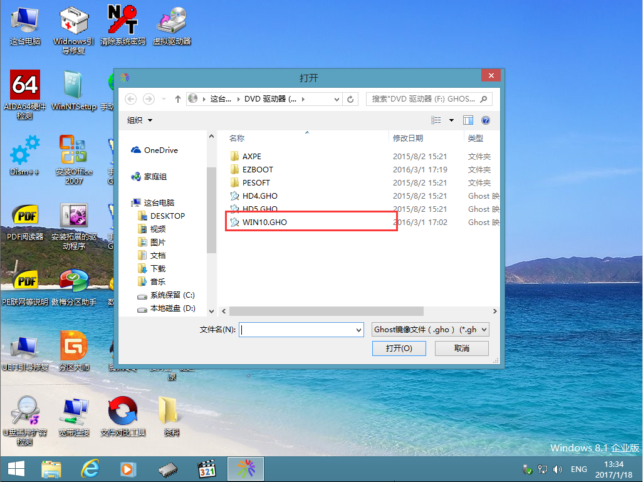This screenshot has width=643, height=482.
Task: Select OneDrive in the navigation pane
Action: (x=154, y=150)
